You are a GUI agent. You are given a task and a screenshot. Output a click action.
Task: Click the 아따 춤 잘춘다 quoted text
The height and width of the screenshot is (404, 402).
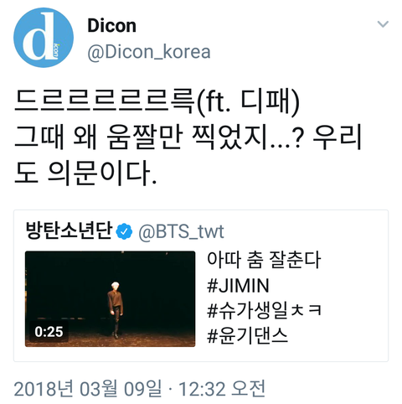264,260
